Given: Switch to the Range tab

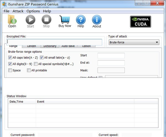Looking at the screenshot, I should point(13,46).
